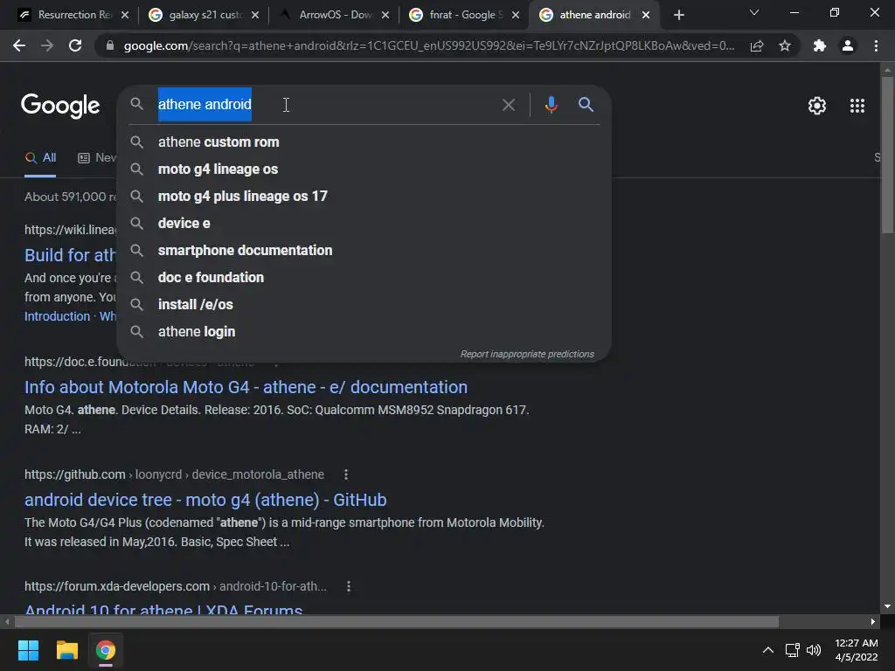Viewport: 895px width, 671px height.
Task: Share this page icon in address bar
Action: pos(757,45)
